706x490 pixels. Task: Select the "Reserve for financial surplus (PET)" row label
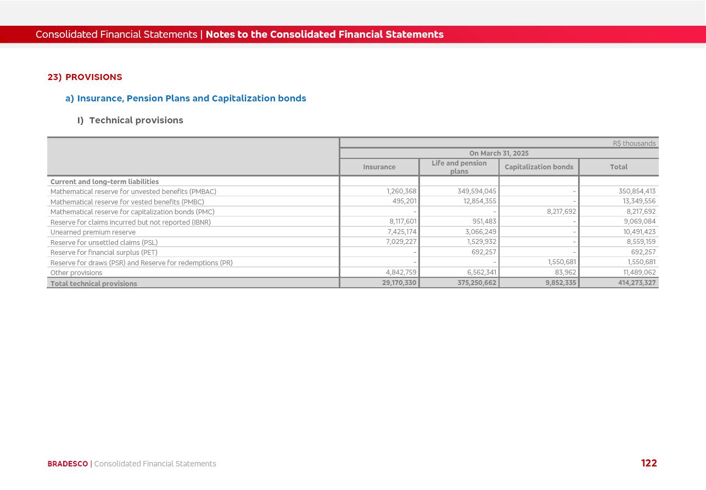pyautogui.click(x=104, y=253)
